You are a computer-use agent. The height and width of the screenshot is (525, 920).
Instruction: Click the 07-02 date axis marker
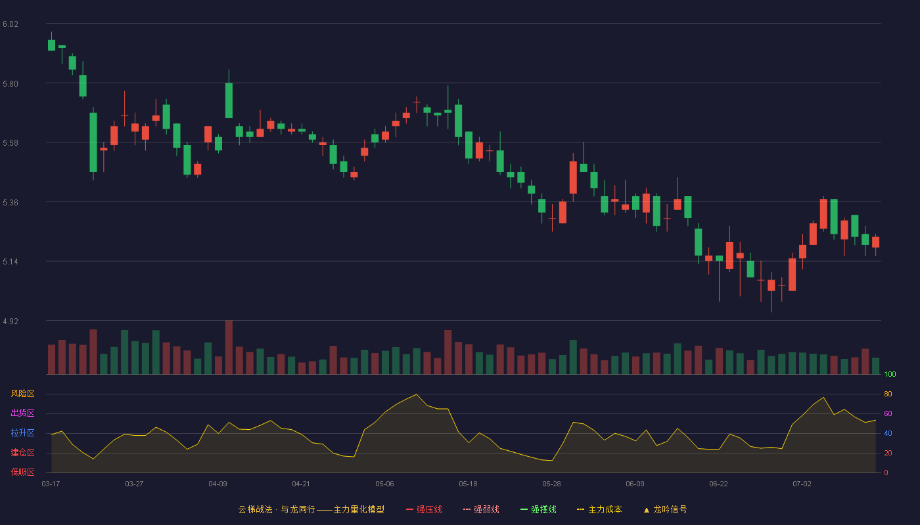802,484
